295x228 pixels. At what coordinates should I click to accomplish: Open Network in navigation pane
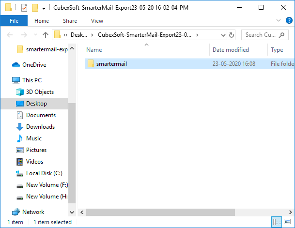33,212
